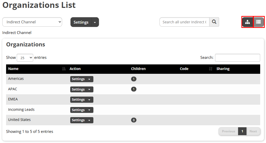266x143 pixels.
Task: Expand Settings arrow for Incoming Leads
Action: (90, 110)
